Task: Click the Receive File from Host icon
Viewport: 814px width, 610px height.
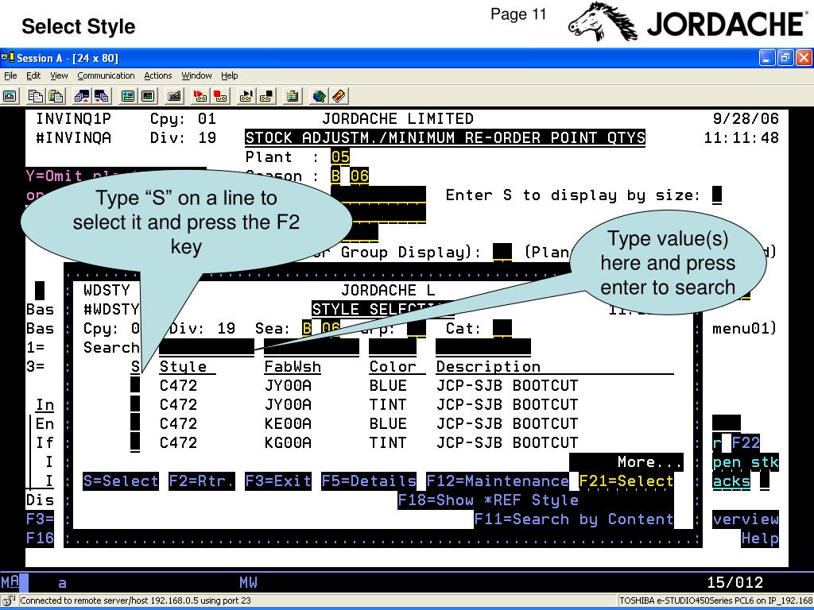Action: 102,96
